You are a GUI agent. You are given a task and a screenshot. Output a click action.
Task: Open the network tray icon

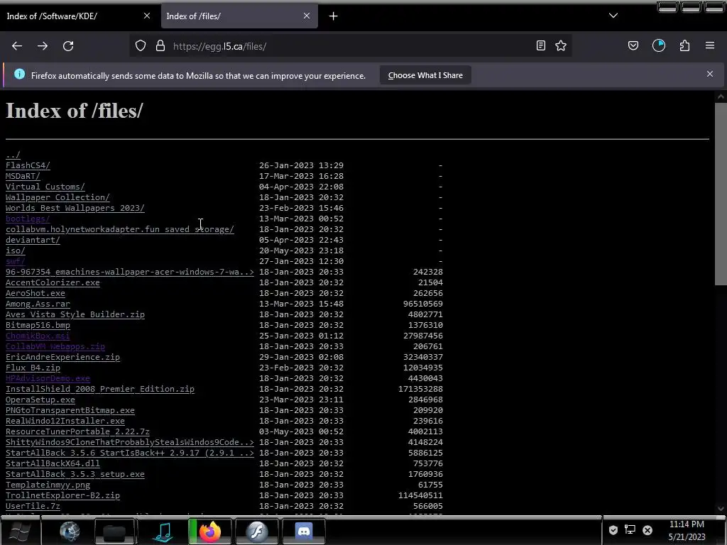(x=630, y=530)
